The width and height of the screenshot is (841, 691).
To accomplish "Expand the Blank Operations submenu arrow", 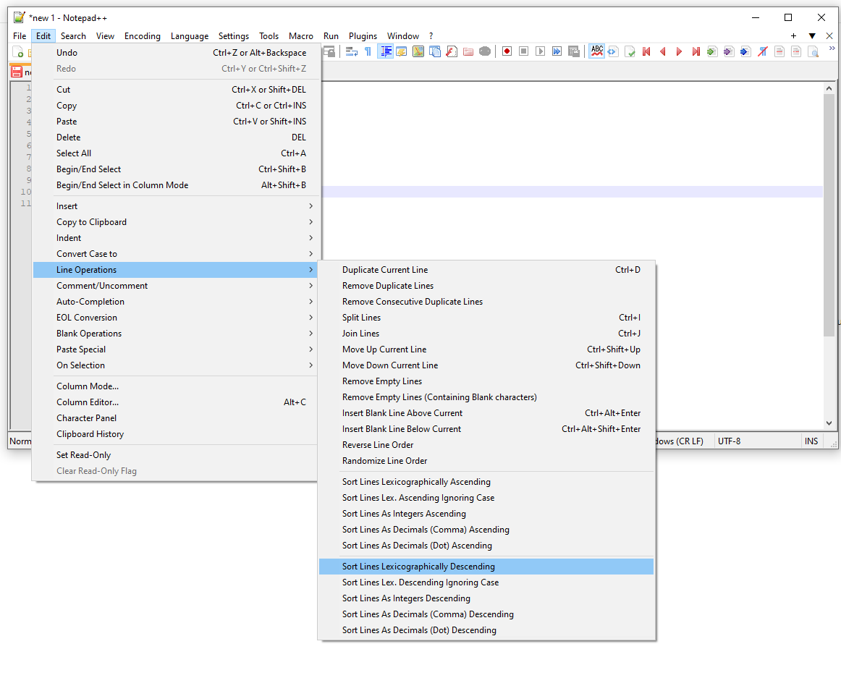I will coord(310,334).
